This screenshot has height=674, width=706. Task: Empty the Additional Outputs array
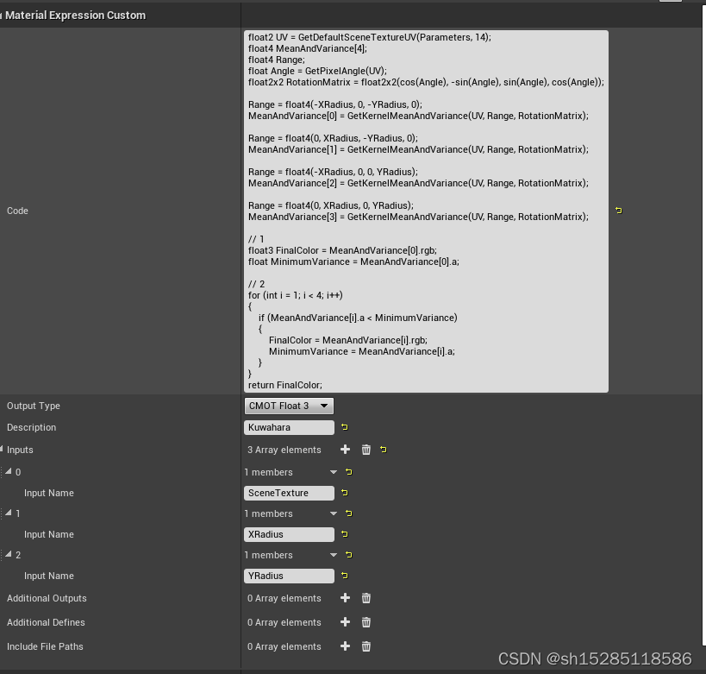[366, 598]
